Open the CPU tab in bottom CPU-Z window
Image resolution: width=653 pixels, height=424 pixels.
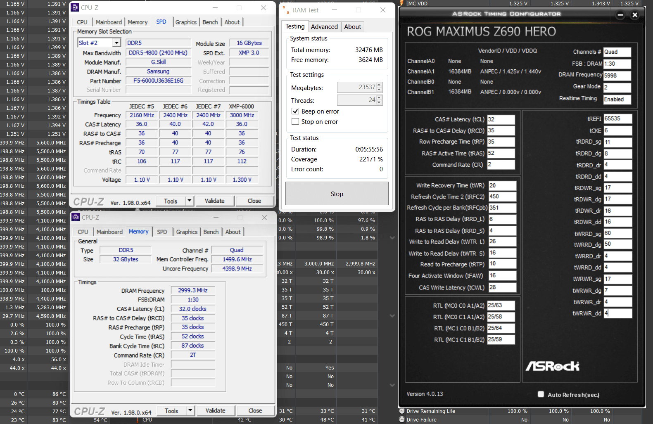(x=83, y=232)
